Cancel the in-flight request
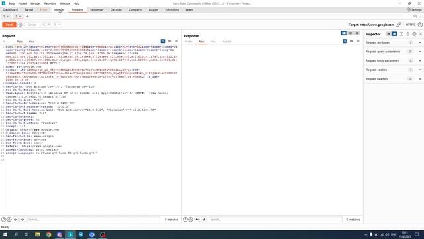 coord(32,25)
